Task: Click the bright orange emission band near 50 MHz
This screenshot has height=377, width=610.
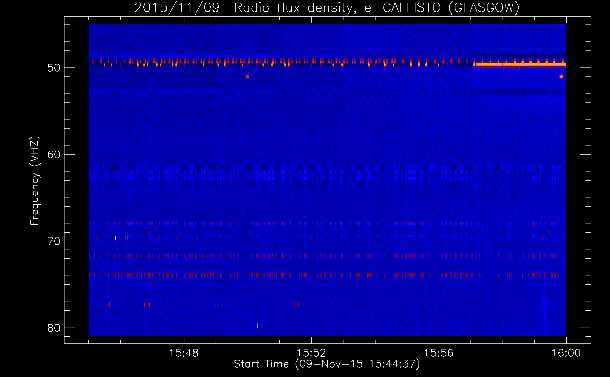Action: click(x=520, y=64)
